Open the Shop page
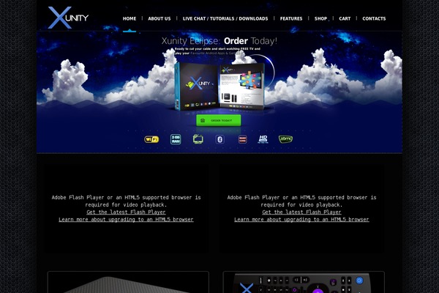Image resolution: width=439 pixels, height=293 pixels. [320, 18]
